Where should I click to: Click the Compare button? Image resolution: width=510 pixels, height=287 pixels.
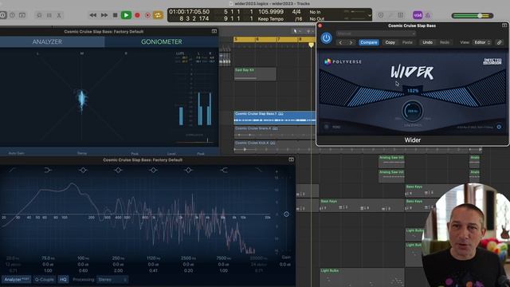point(369,42)
